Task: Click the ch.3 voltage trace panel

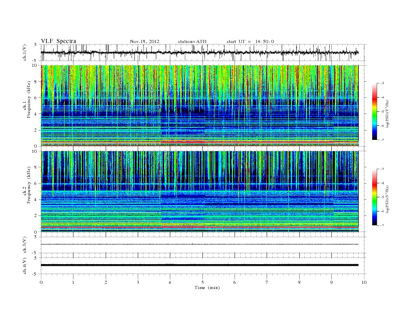Action: [x=203, y=245]
